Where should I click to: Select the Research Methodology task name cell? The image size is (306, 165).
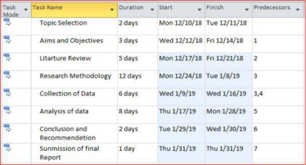click(74, 79)
